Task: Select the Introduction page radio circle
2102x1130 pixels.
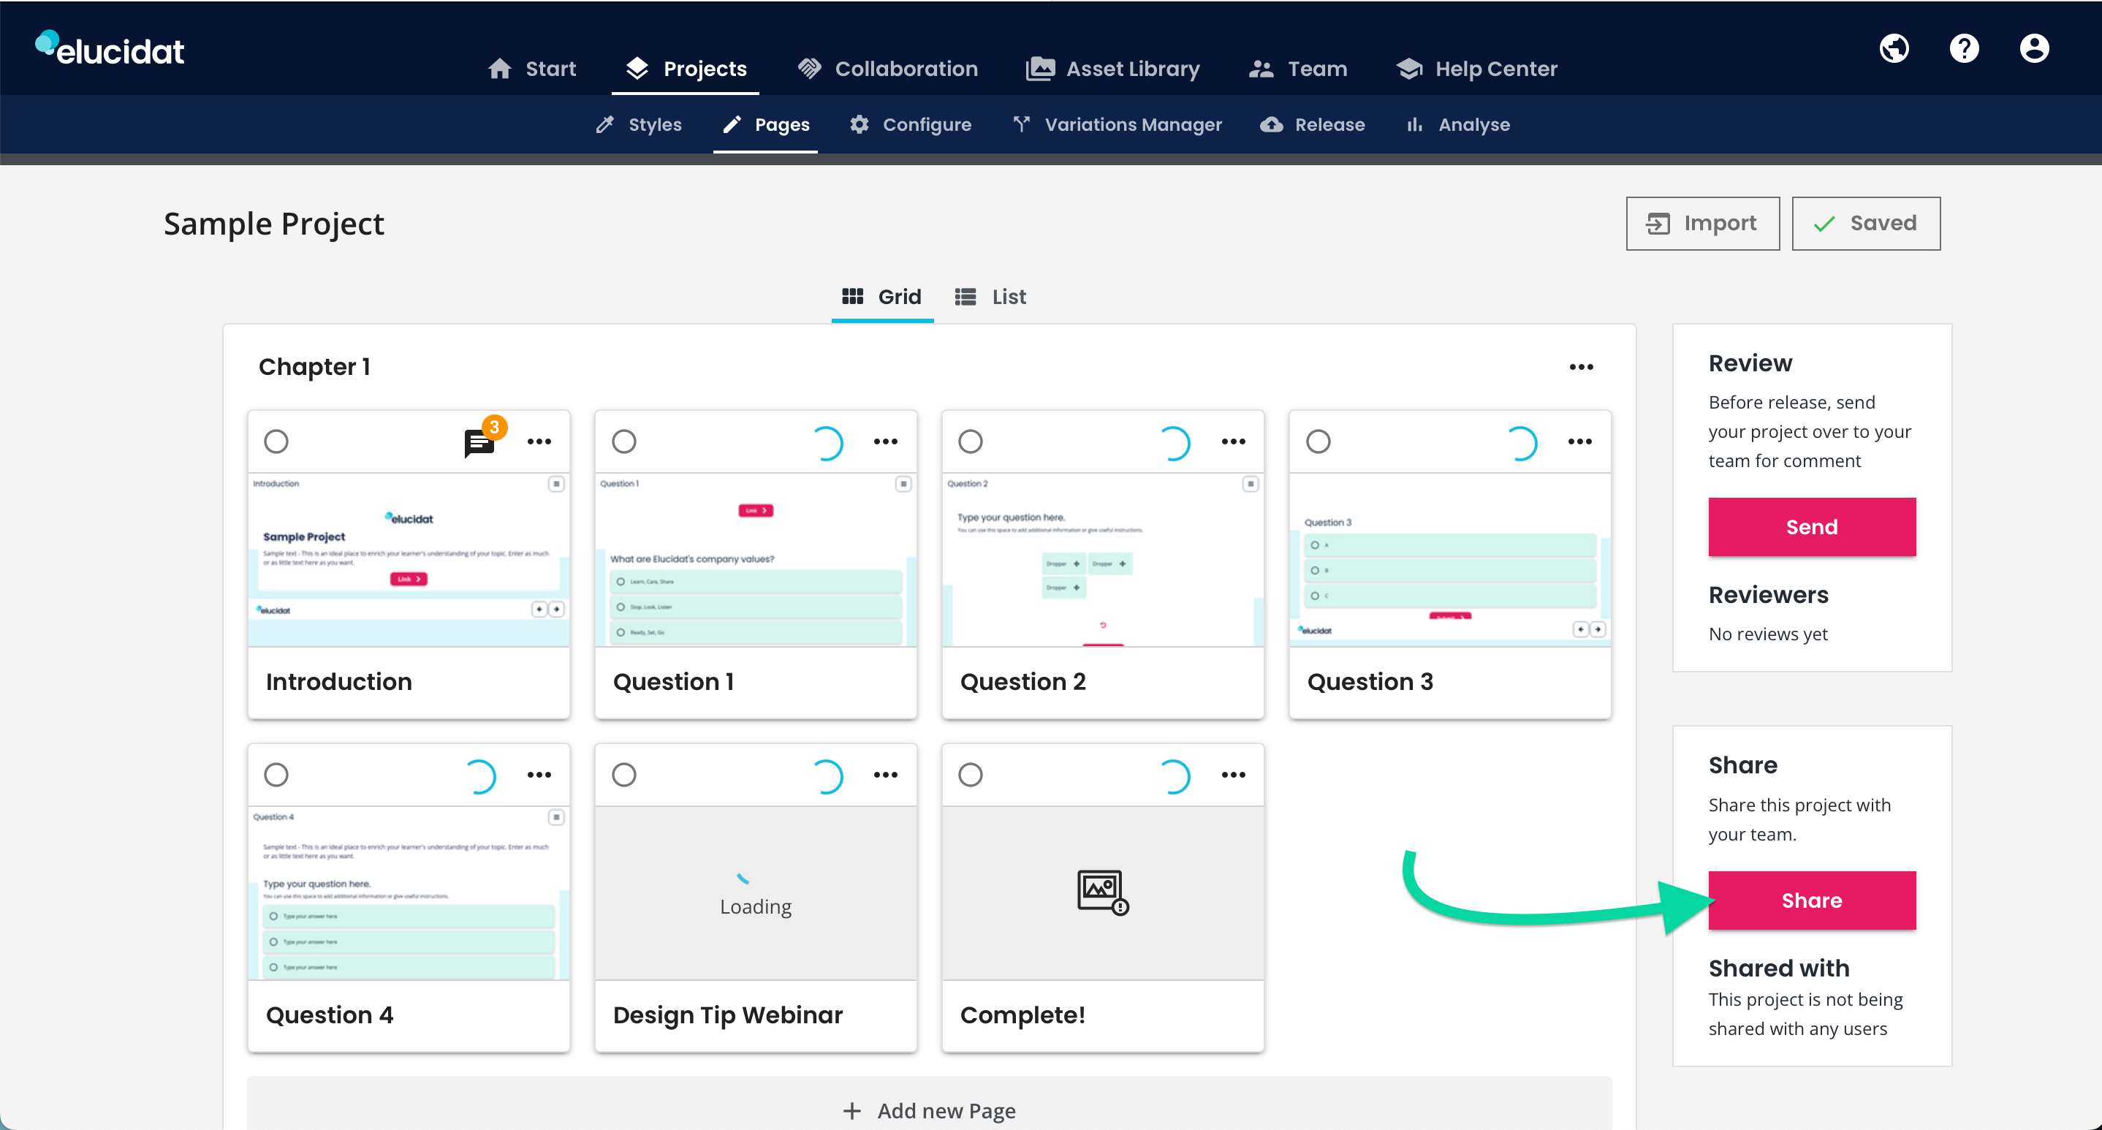Action: (x=276, y=442)
